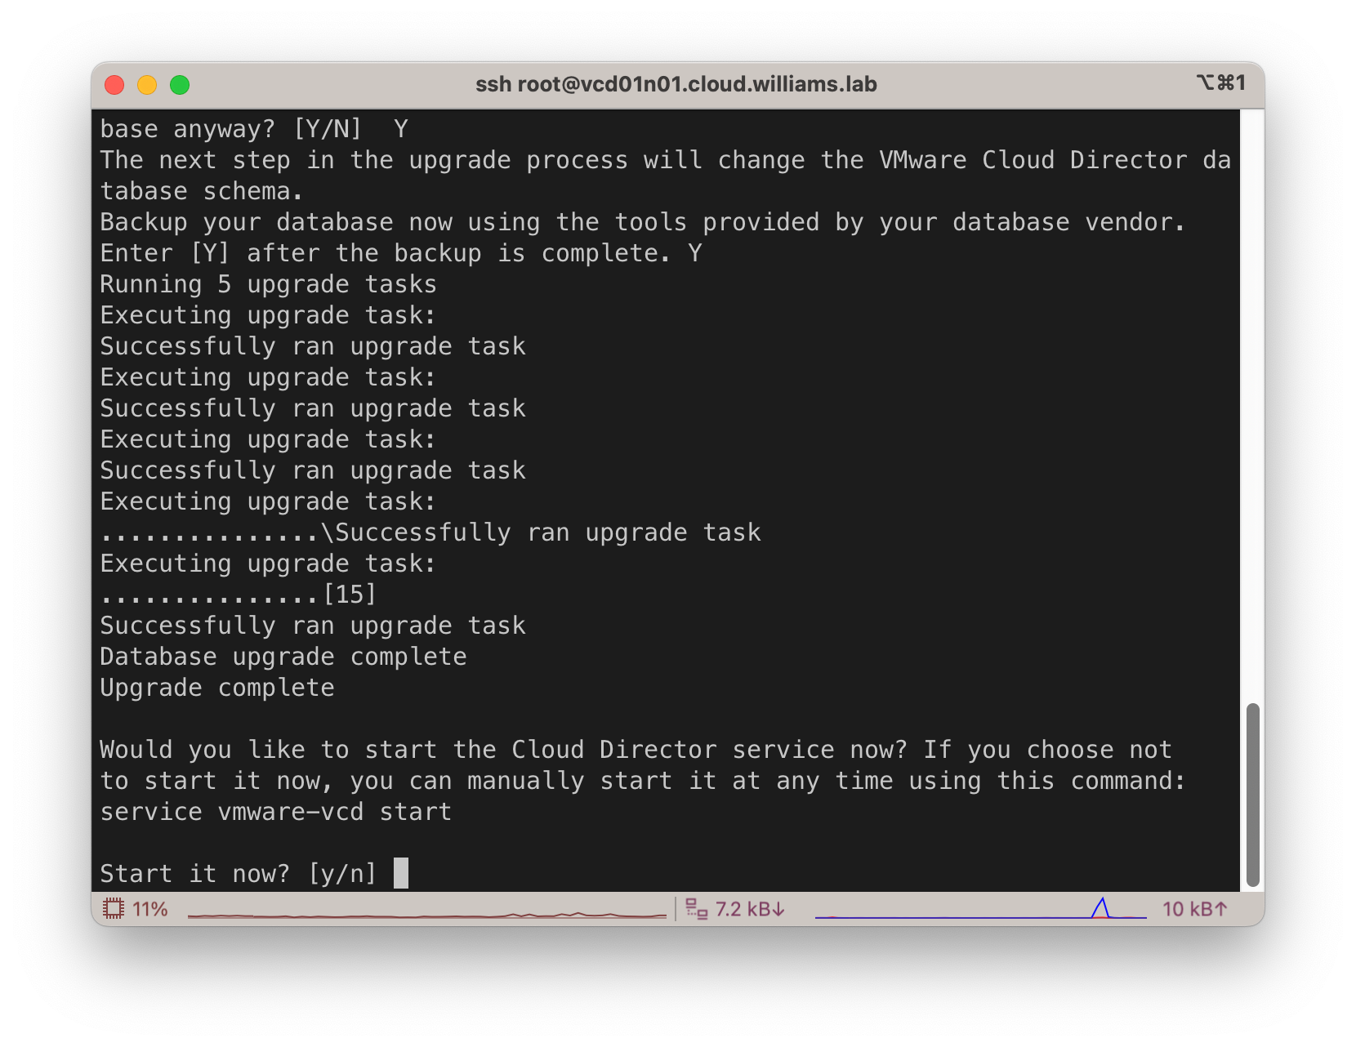This screenshot has height=1047, width=1356.
Task: Click the yellow minimize window button
Action: click(147, 85)
